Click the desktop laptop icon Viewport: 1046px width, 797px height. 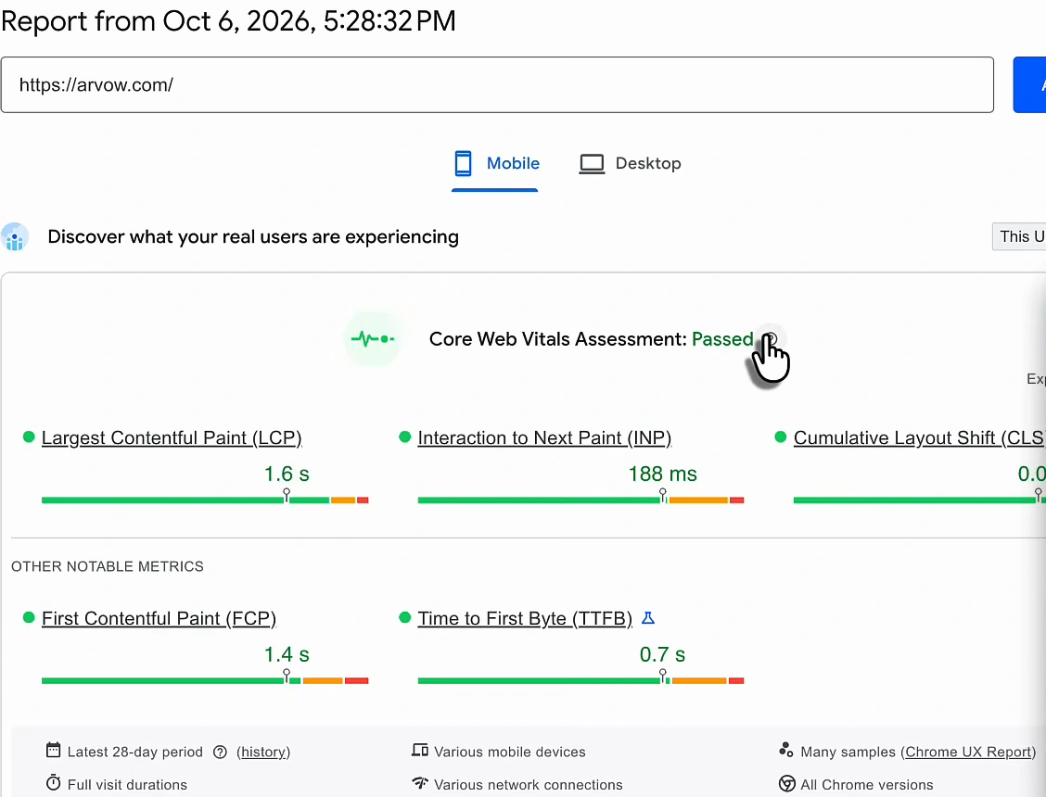pyautogui.click(x=592, y=164)
